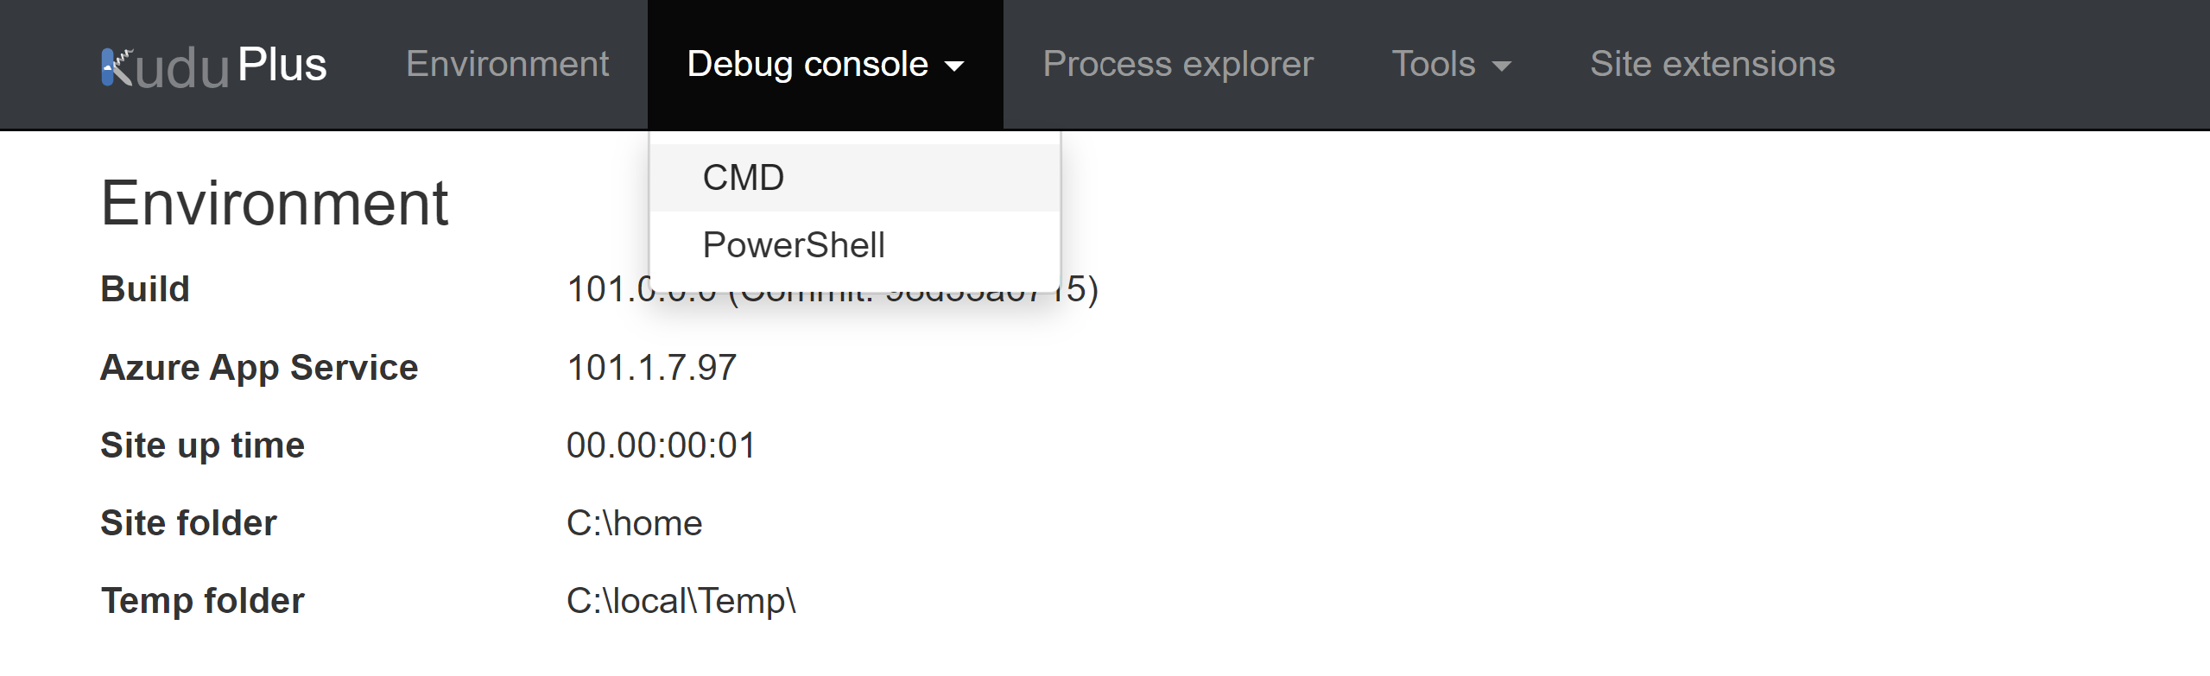Click the Azure App Service version 101.1.7.97
The height and width of the screenshot is (676, 2210).
[x=651, y=368]
